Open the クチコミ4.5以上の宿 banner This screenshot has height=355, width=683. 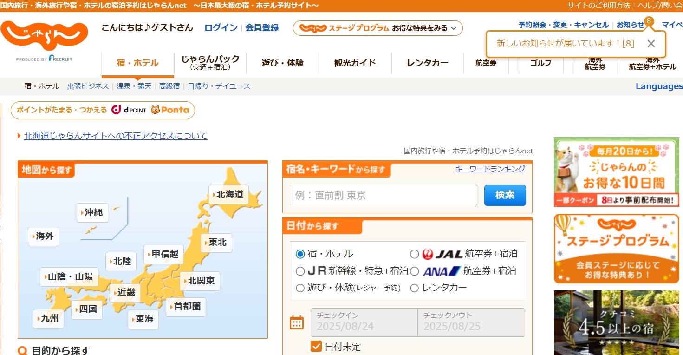pos(616,323)
